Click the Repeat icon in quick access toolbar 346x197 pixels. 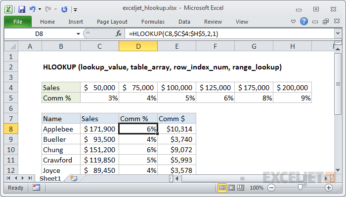[x=64, y=9]
